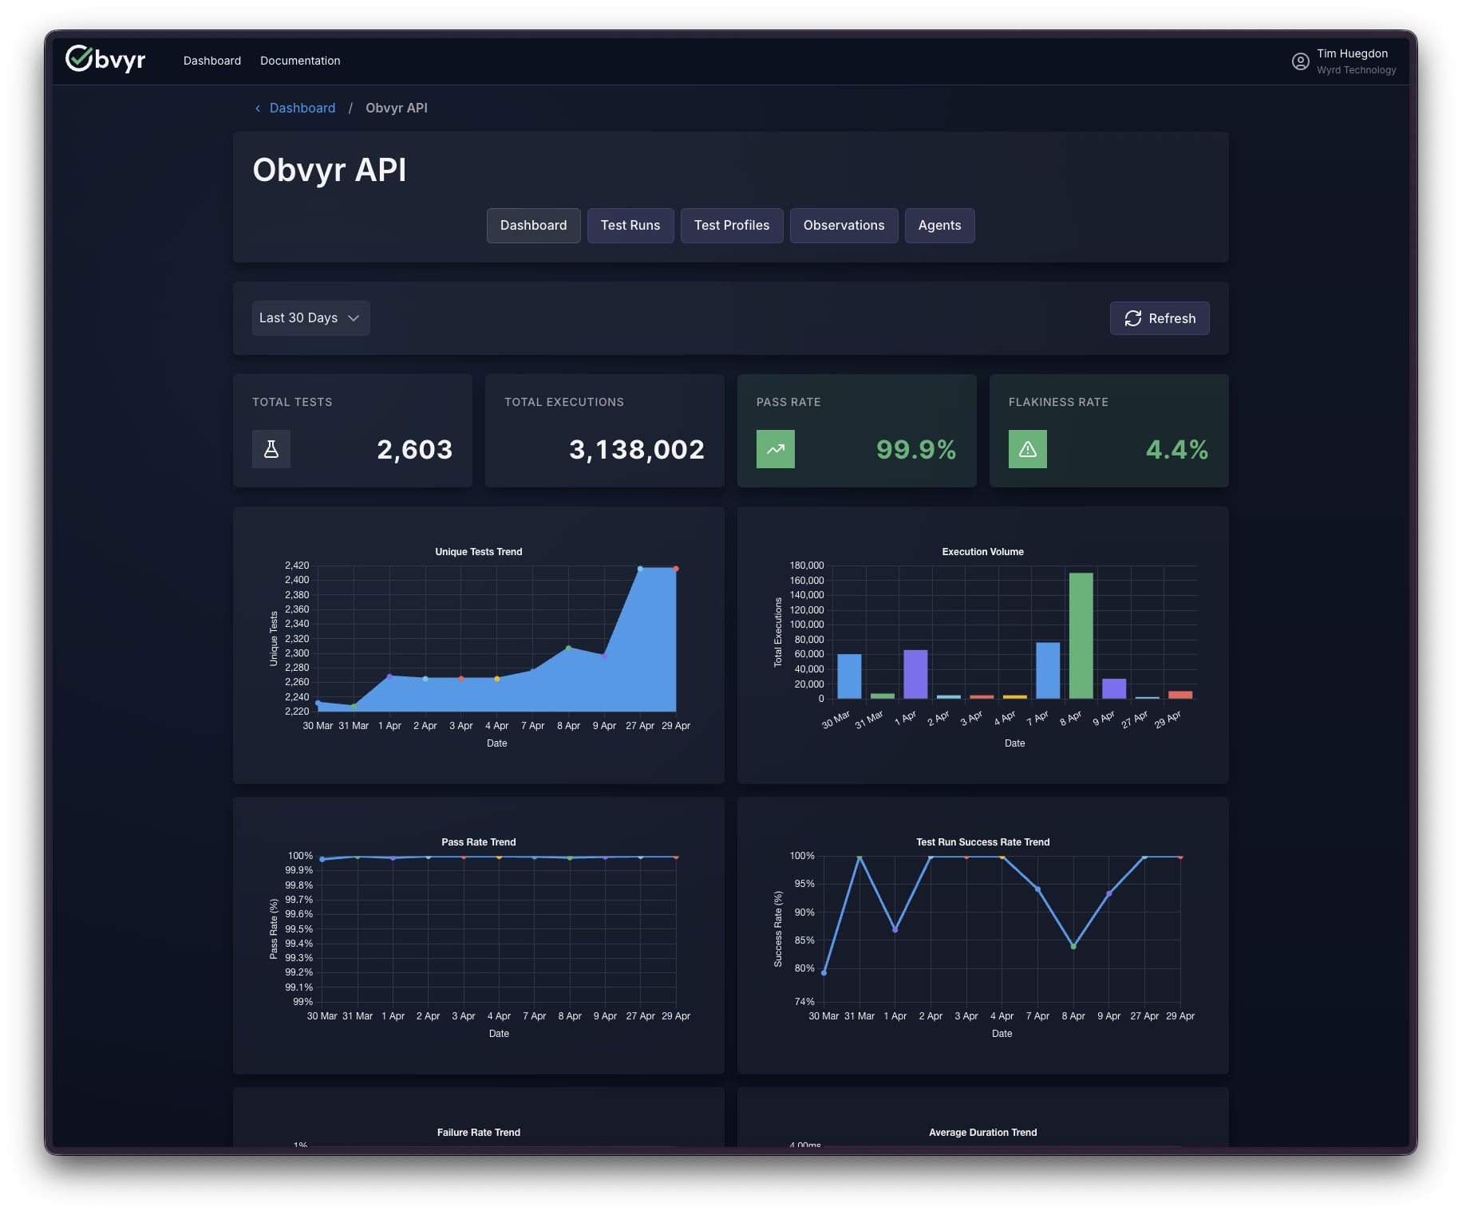Click the Obvyr API page heading
Image resolution: width=1462 pixels, height=1214 pixels.
coord(330,170)
